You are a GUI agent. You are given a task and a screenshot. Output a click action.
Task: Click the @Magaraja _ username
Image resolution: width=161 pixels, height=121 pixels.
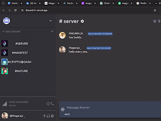17,116
